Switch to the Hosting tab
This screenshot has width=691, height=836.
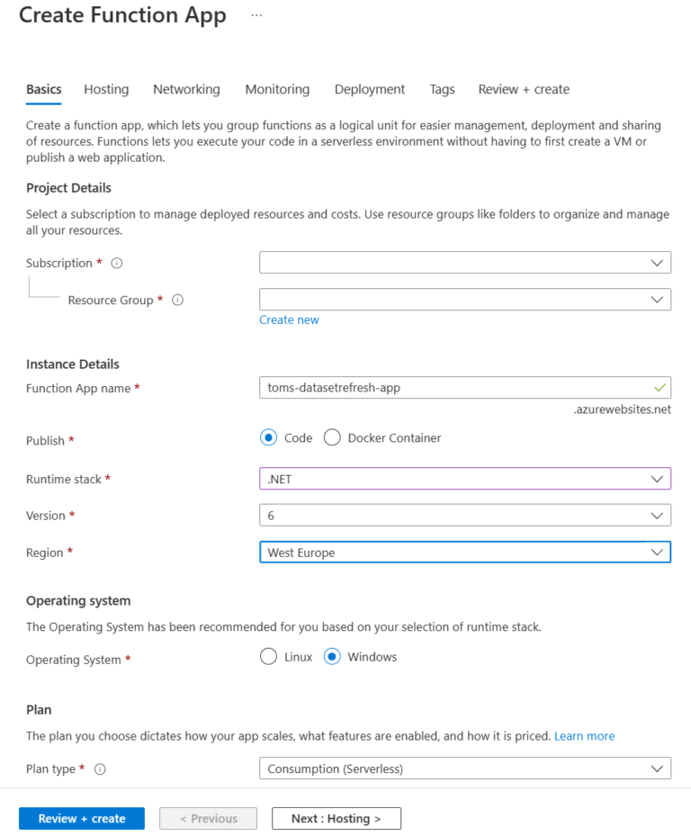(x=105, y=89)
